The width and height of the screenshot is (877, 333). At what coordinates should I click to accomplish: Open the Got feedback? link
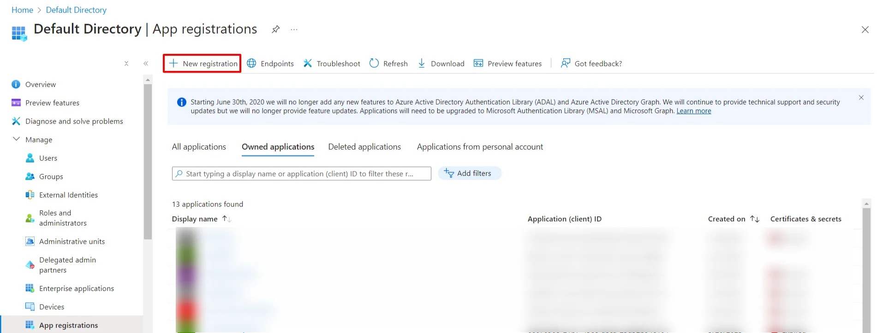(x=591, y=64)
